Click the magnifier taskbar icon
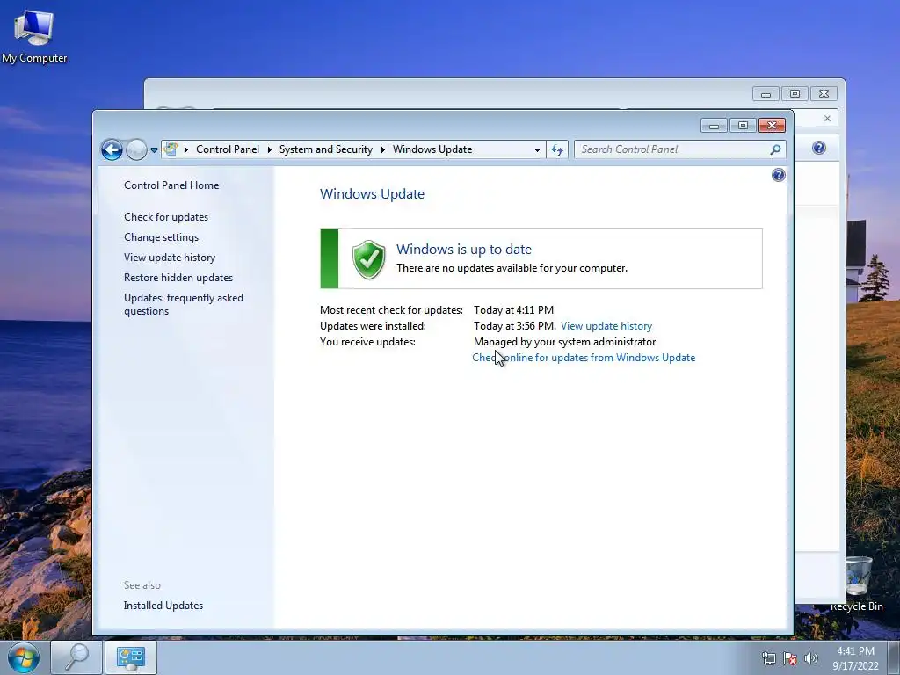The height and width of the screenshot is (675, 900). pos(76,657)
